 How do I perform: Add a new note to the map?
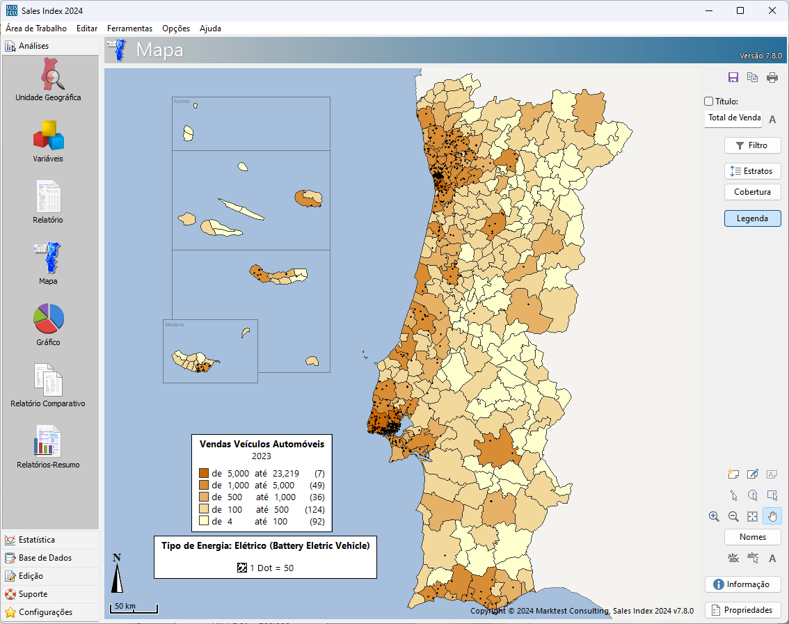coord(733,474)
